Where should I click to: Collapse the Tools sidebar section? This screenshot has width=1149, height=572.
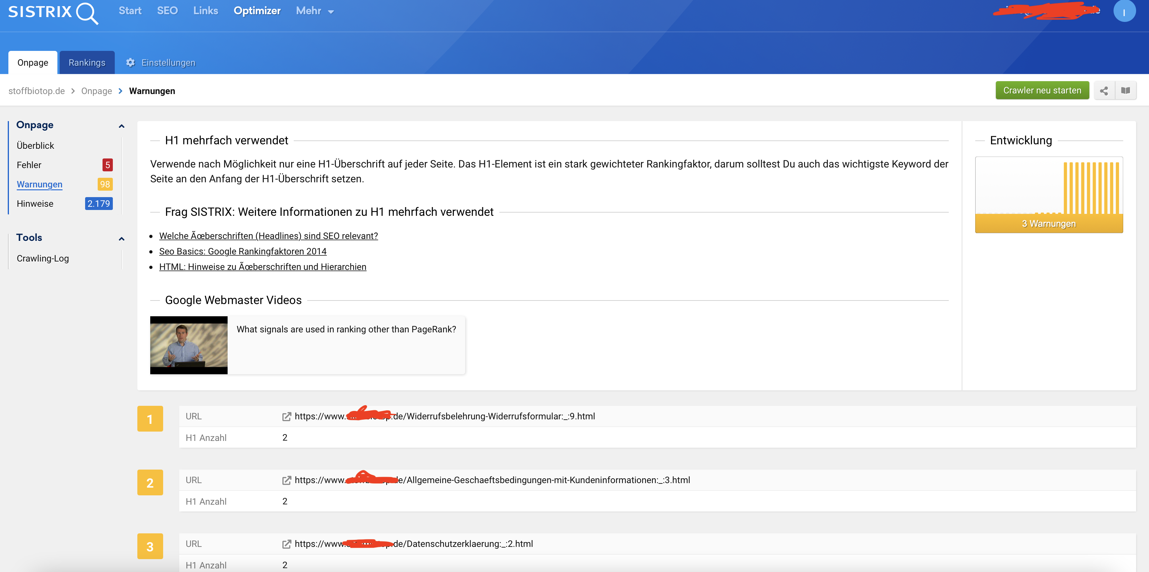[121, 239]
